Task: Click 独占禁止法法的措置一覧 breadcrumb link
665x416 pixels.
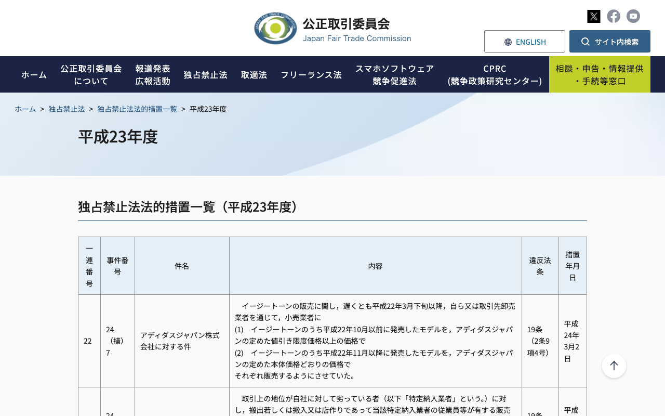Action: (137, 109)
